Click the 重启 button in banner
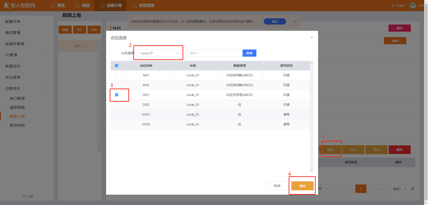The width and height of the screenshot is (428, 205). point(275,21)
